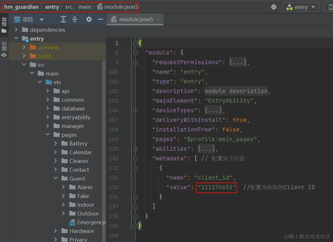Click src in the breadcrumb path
Image resolution: width=333 pixels, height=242 pixels.
(x=69, y=7)
